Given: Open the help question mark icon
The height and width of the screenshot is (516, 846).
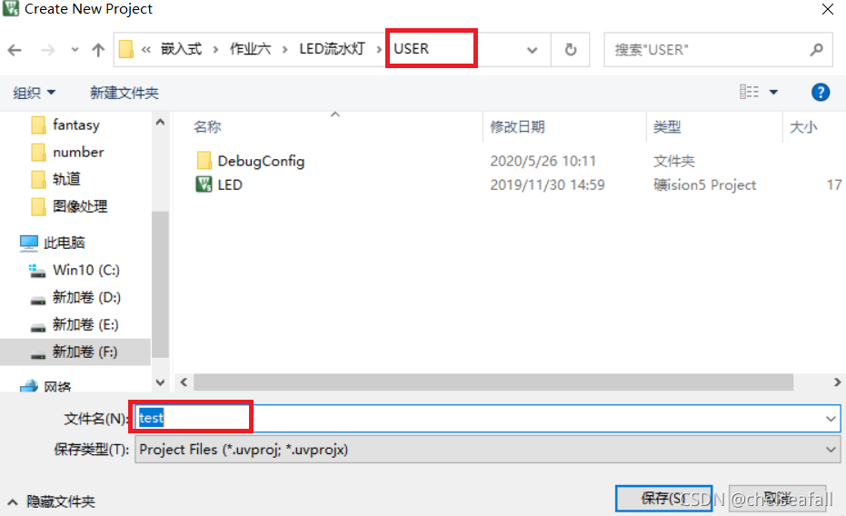Looking at the screenshot, I should click(x=820, y=92).
